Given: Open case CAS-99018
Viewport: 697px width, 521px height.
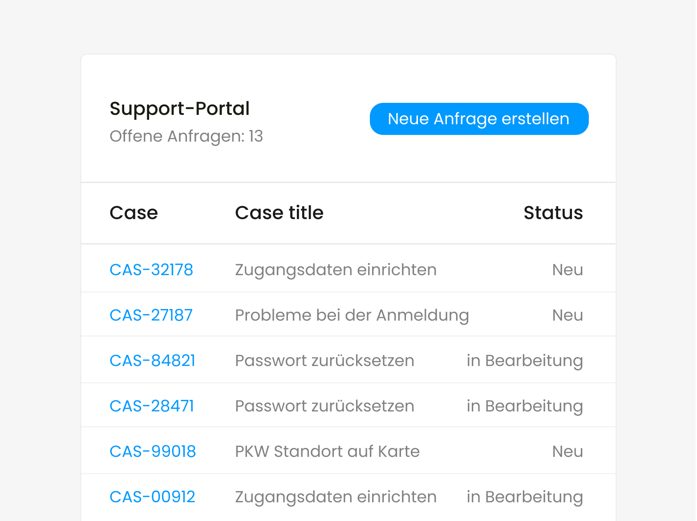Looking at the screenshot, I should (x=153, y=452).
